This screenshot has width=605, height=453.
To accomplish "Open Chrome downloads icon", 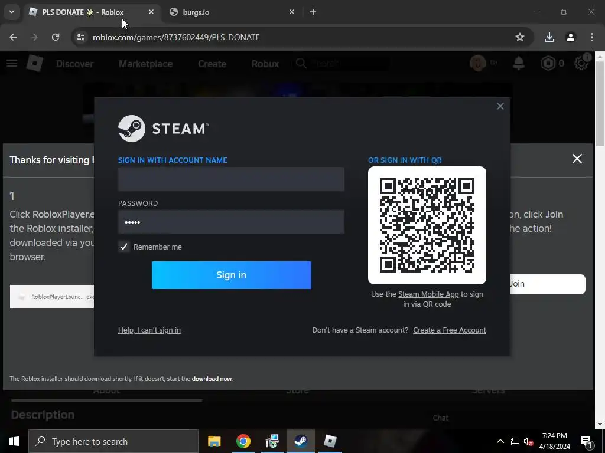I will pos(549,37).
